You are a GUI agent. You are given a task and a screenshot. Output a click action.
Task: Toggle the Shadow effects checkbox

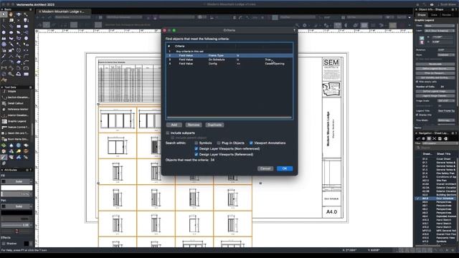click(x=4, y=244)
